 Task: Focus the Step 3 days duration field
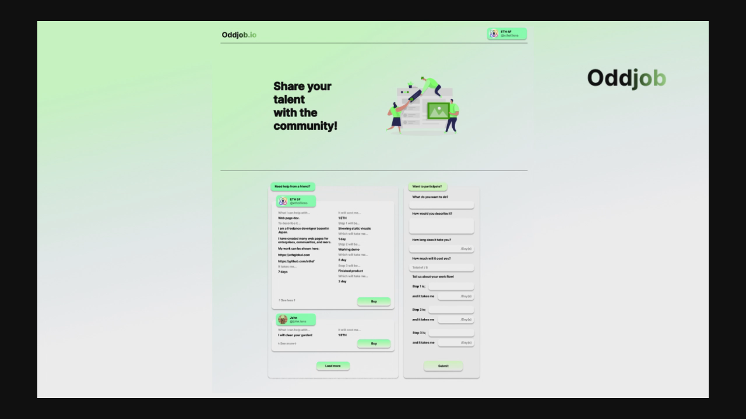tap(456, 343)
